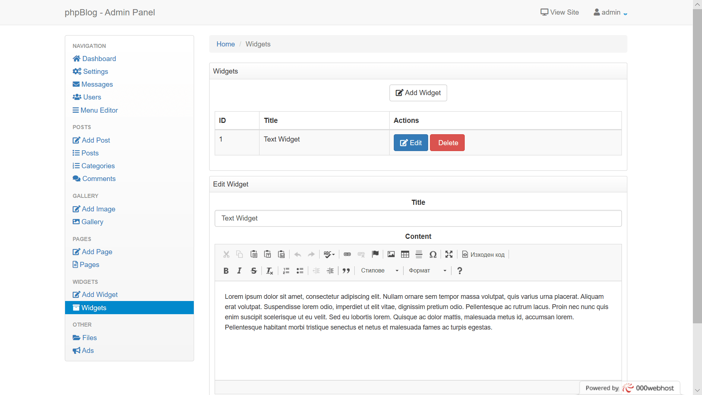Undo the last edit with the back arrow
This screenshot has width=702, height=395.
pos(297,254)
